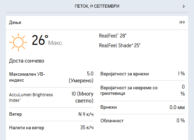
Task: Select Веројатност за невреме со грмотевици row
Action: tap(142, 91)
